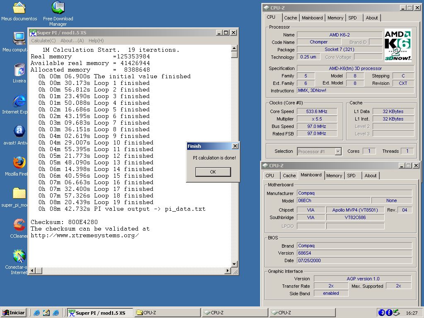
Task: Click the BIOS Version 686S4 value
Action: pyautogui.click(x=354, y=253)
